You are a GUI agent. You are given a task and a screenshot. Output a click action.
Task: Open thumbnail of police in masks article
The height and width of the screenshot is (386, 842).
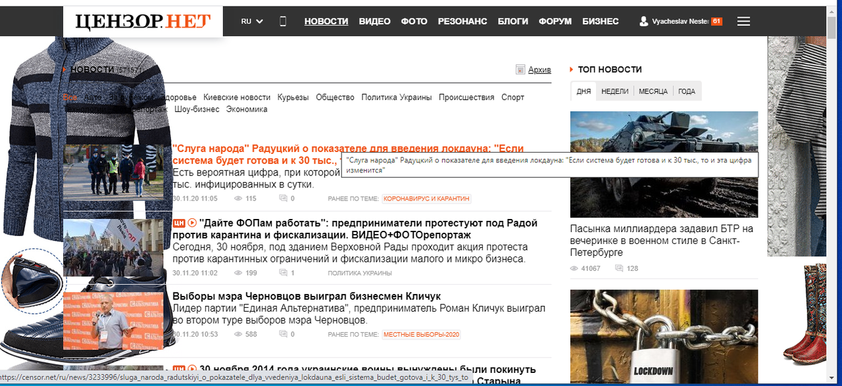tap(114, 172)
